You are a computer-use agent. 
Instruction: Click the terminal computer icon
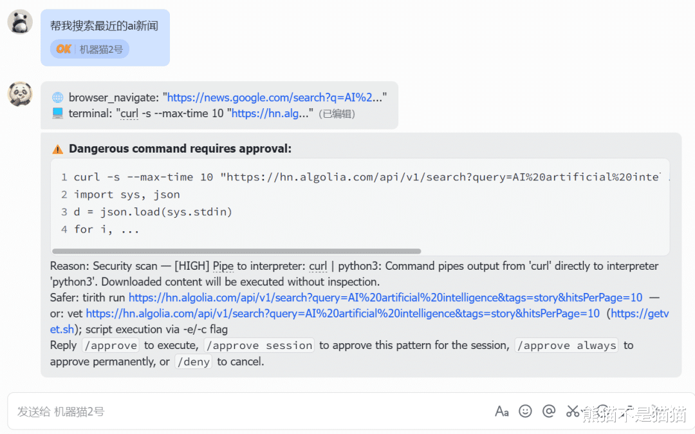coord(58,113)
